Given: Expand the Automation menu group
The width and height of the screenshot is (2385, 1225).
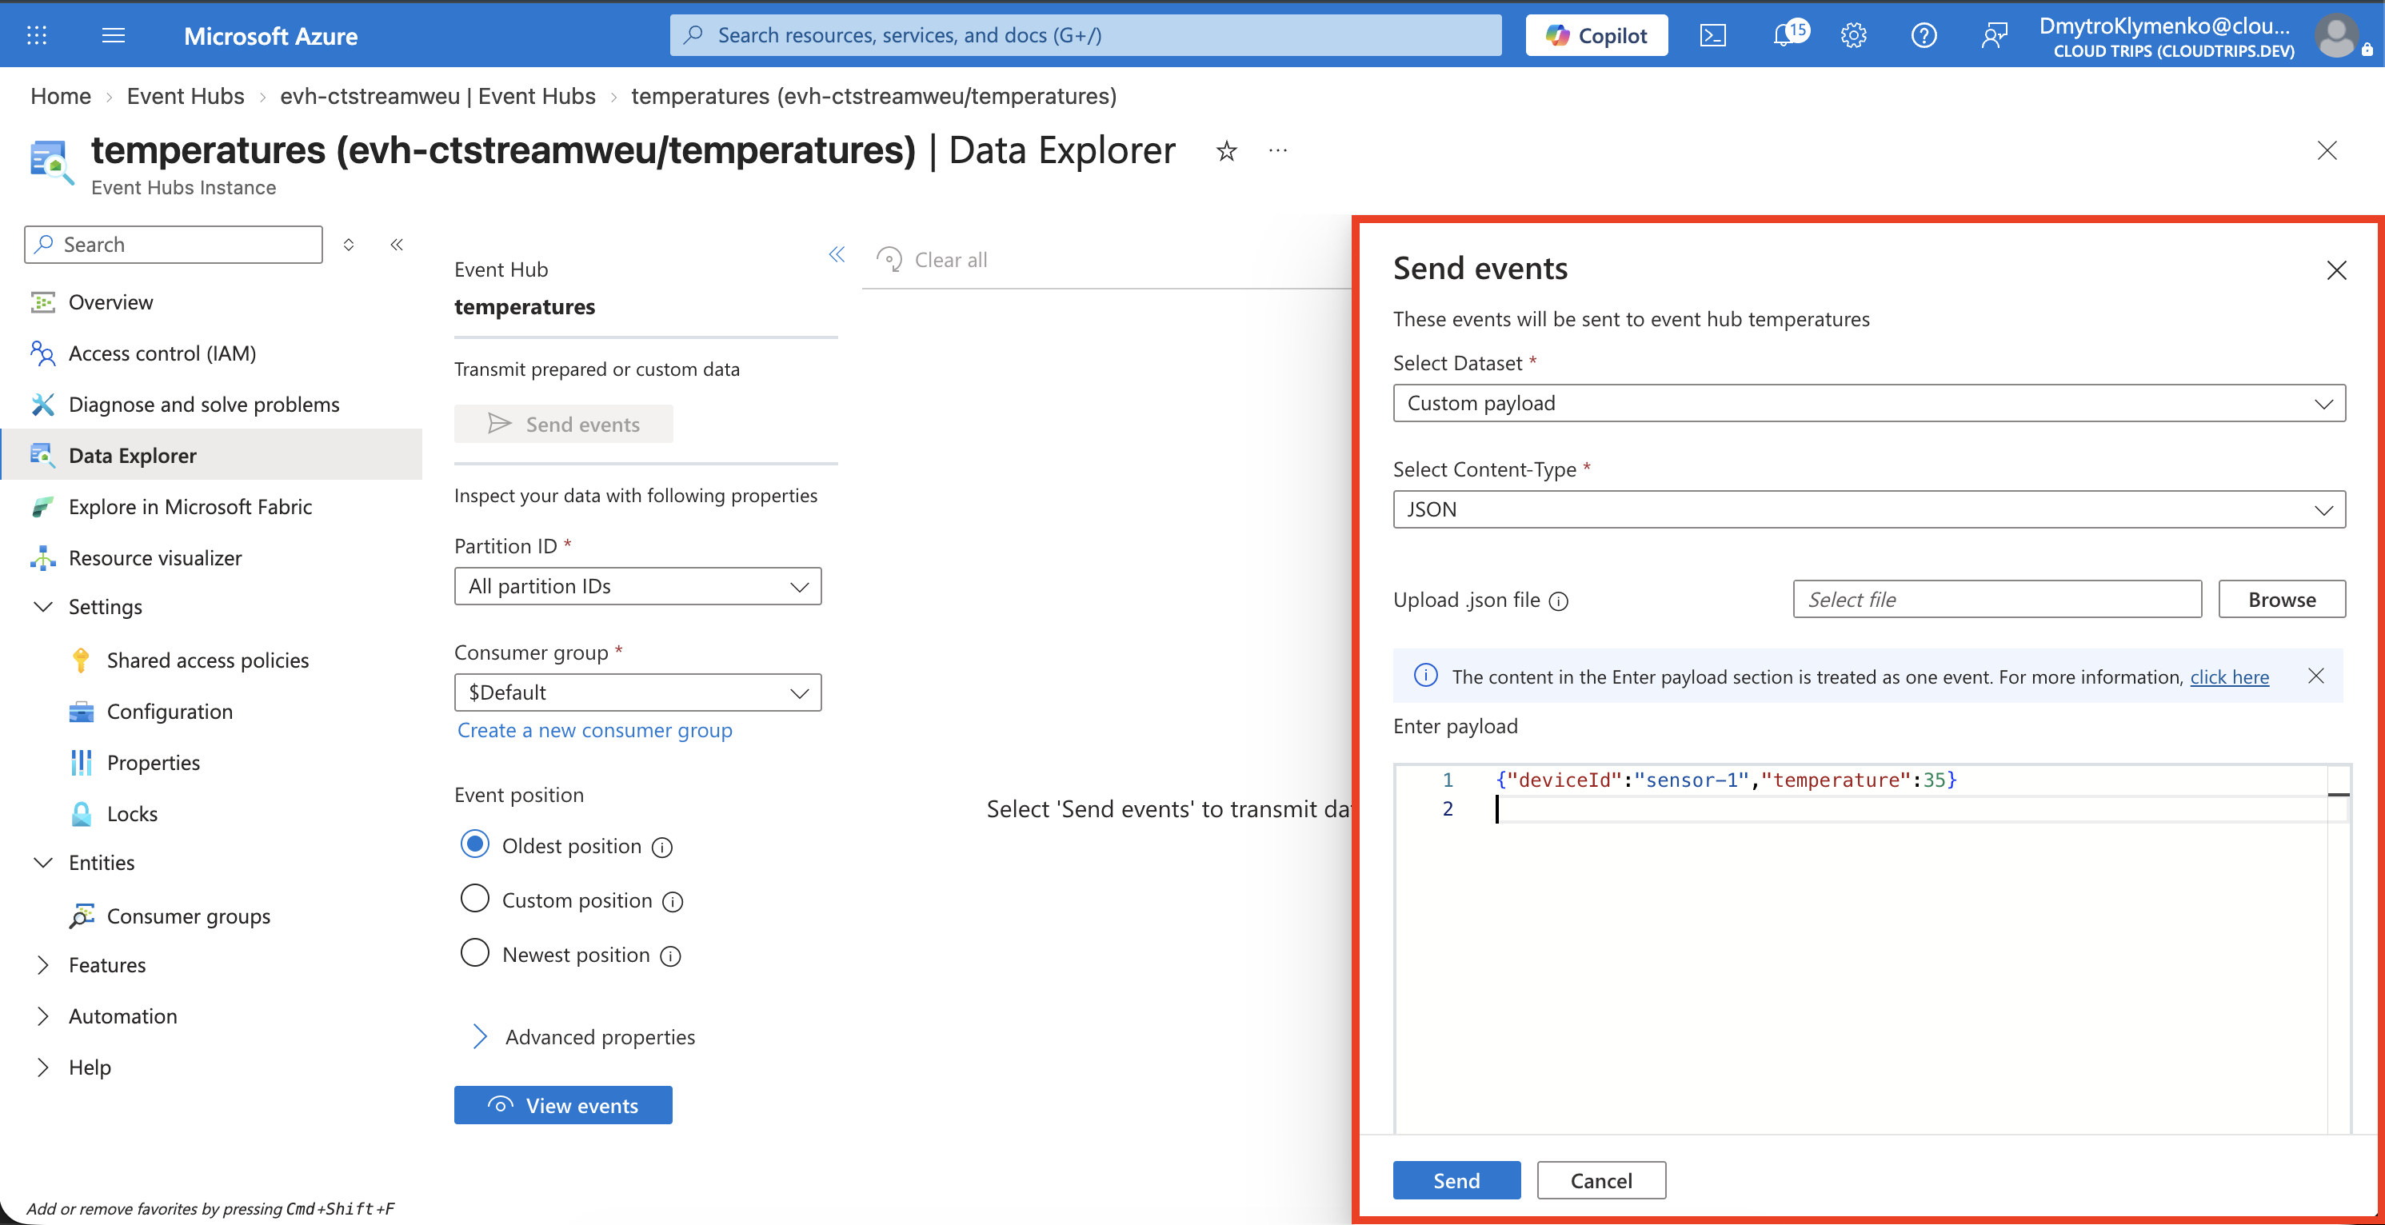Looking at the screenshot, I should 42,1016.
